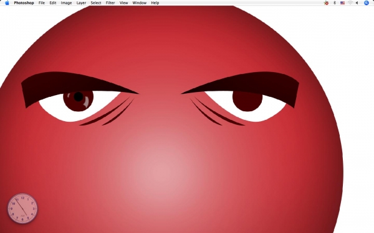
Task: Open the Window menu
Action: click(x=140, y=3)
